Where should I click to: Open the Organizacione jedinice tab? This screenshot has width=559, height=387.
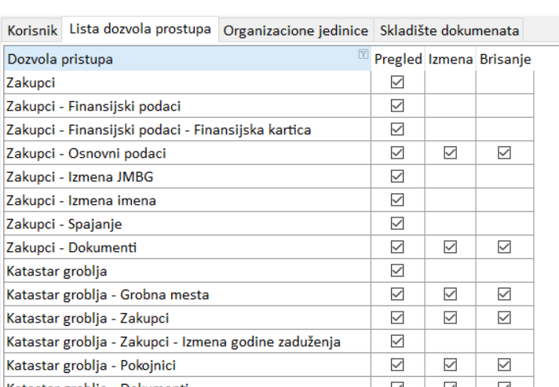point(295,31)
